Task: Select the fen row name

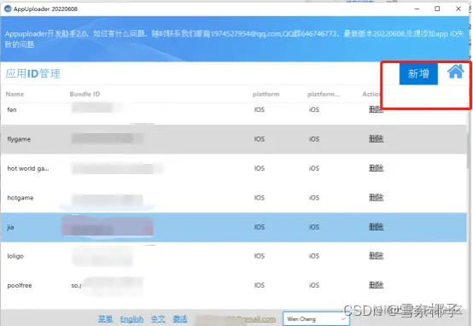Action: (12, 109)
